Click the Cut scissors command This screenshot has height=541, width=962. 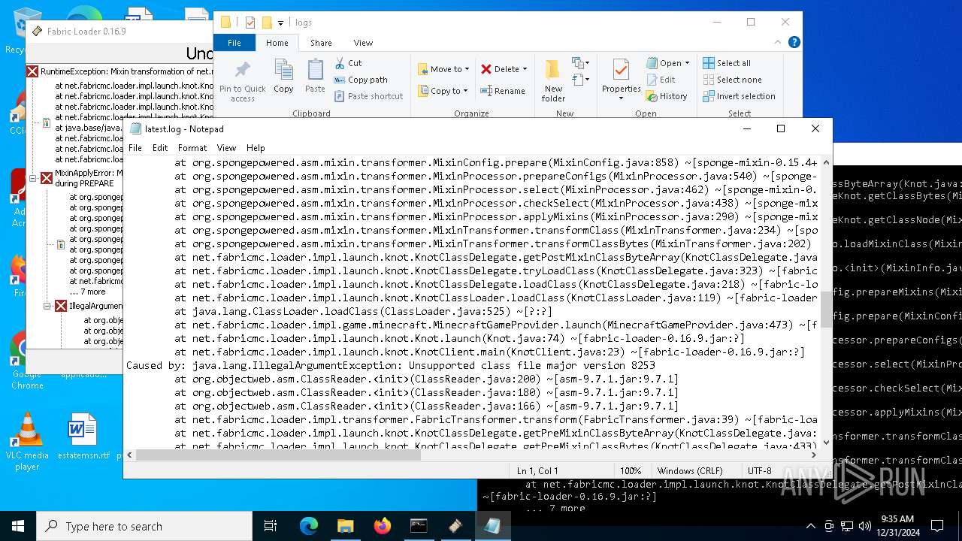tap(348, 63)
